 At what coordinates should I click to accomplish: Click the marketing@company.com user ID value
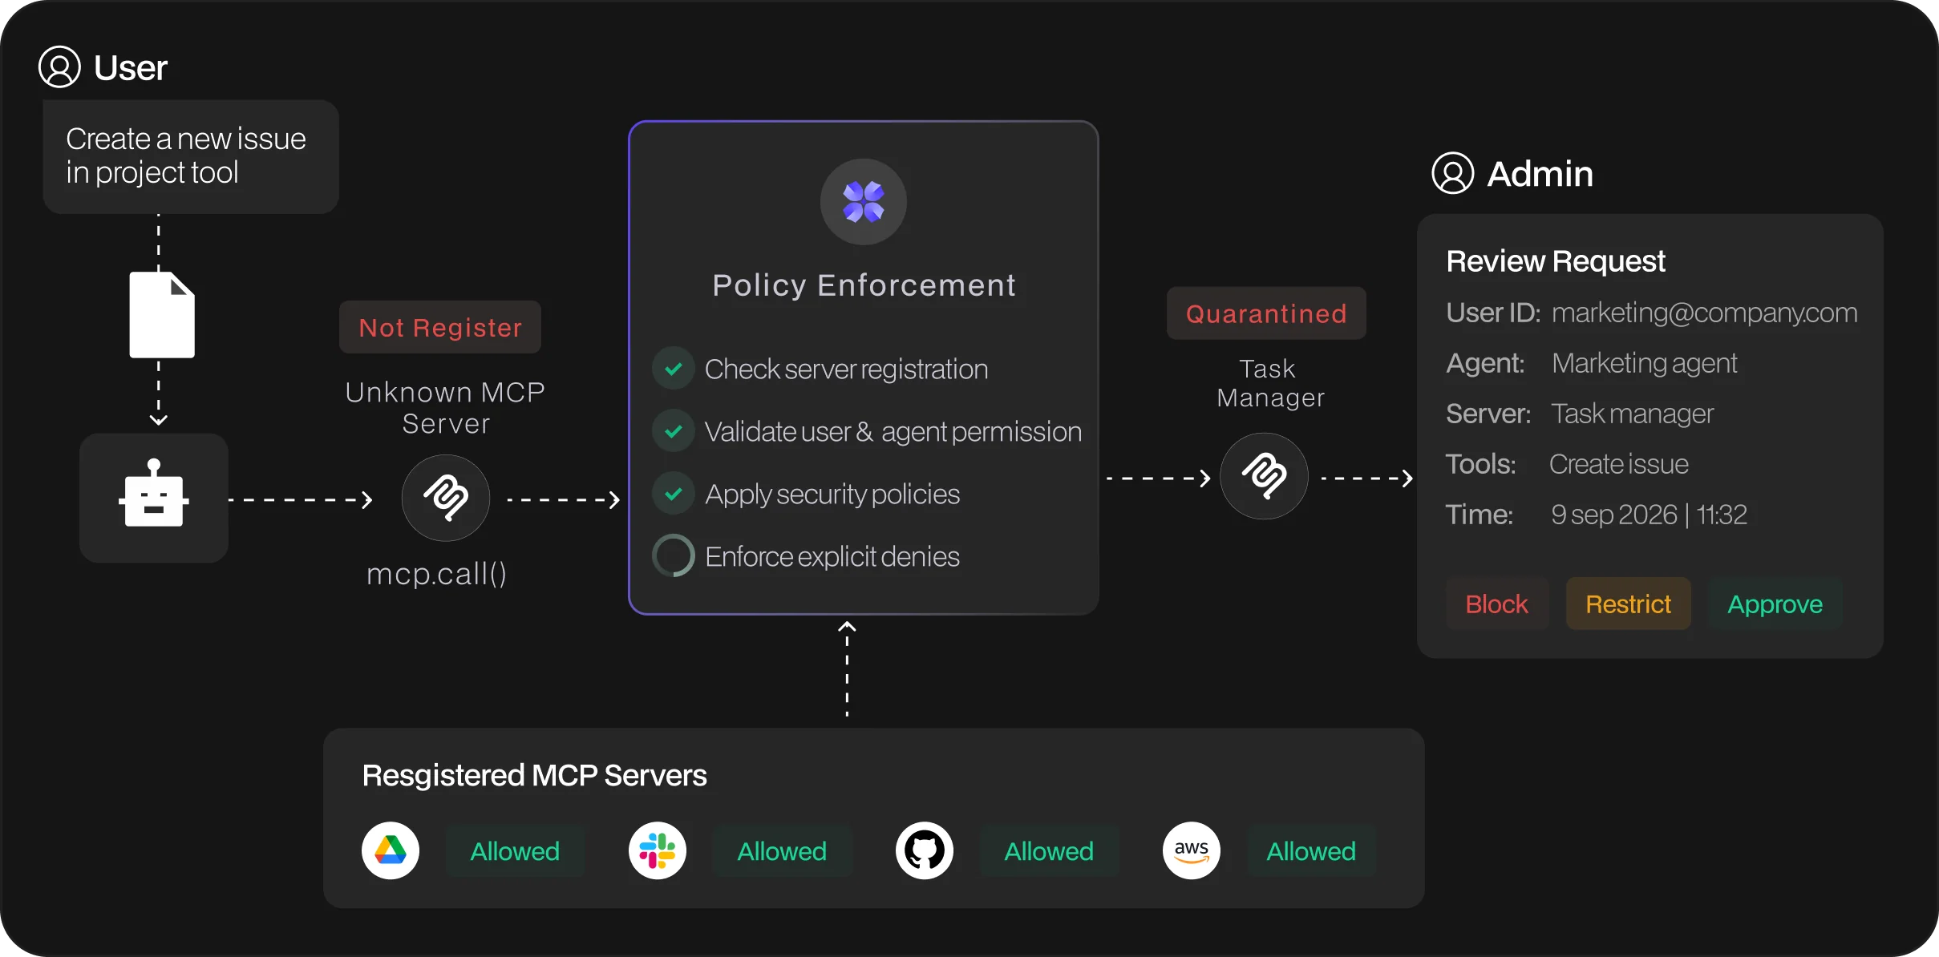(1705, 313)
